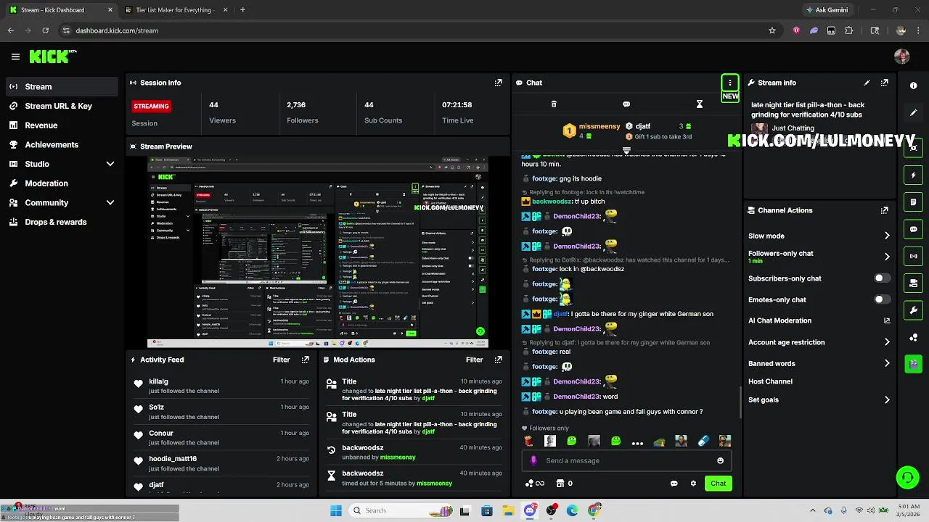Open Microsoft Edge from the taskbar
929x522 pixels.
coord(573,510)
